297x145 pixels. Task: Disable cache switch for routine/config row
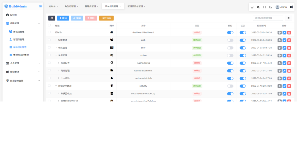(x=230, y=63)
